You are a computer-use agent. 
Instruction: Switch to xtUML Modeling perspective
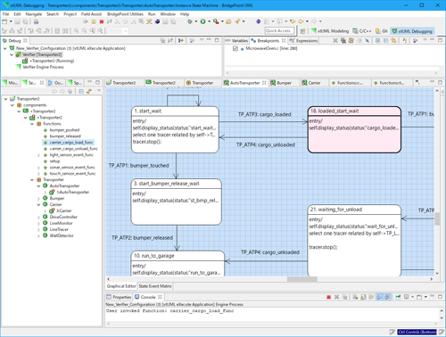pos(330,31)
